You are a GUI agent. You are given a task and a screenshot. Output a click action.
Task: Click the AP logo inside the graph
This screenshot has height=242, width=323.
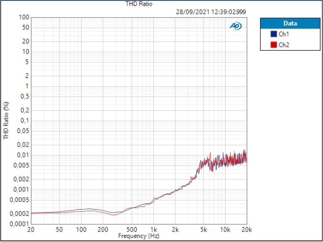236,26
